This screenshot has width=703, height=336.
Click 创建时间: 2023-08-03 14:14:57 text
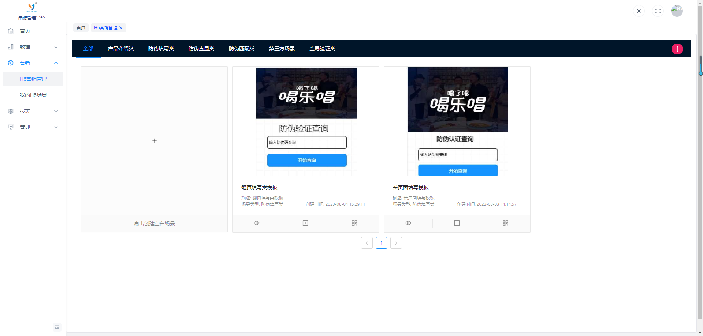(x=487, y=204)
